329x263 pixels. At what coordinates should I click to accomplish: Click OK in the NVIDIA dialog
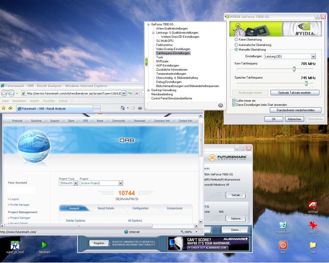[274, 119]
